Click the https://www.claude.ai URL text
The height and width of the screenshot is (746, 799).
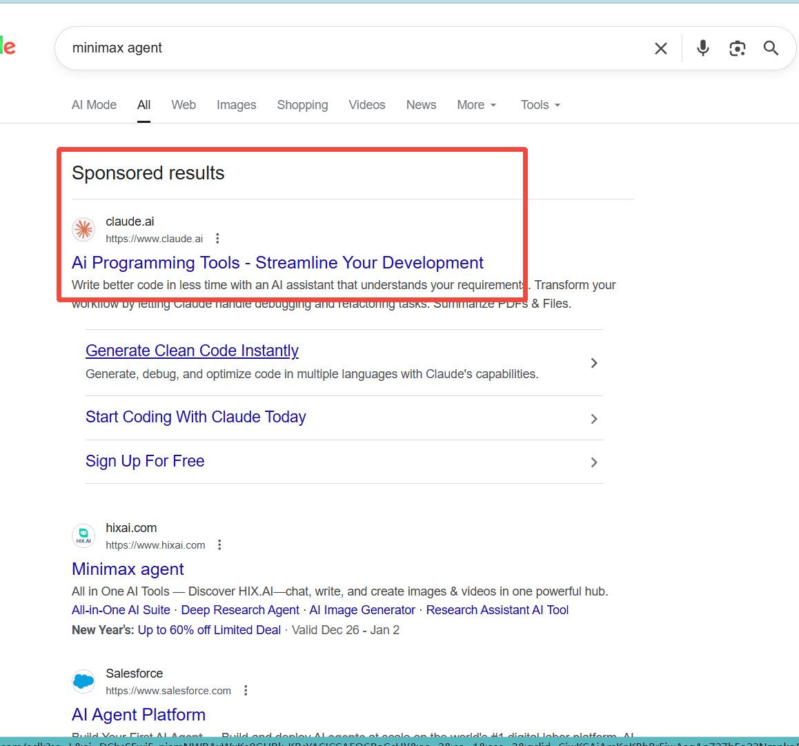155,239
